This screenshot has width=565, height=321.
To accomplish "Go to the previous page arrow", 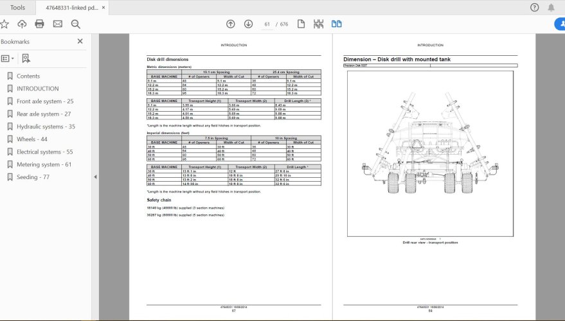I will (x=231, y=24).
